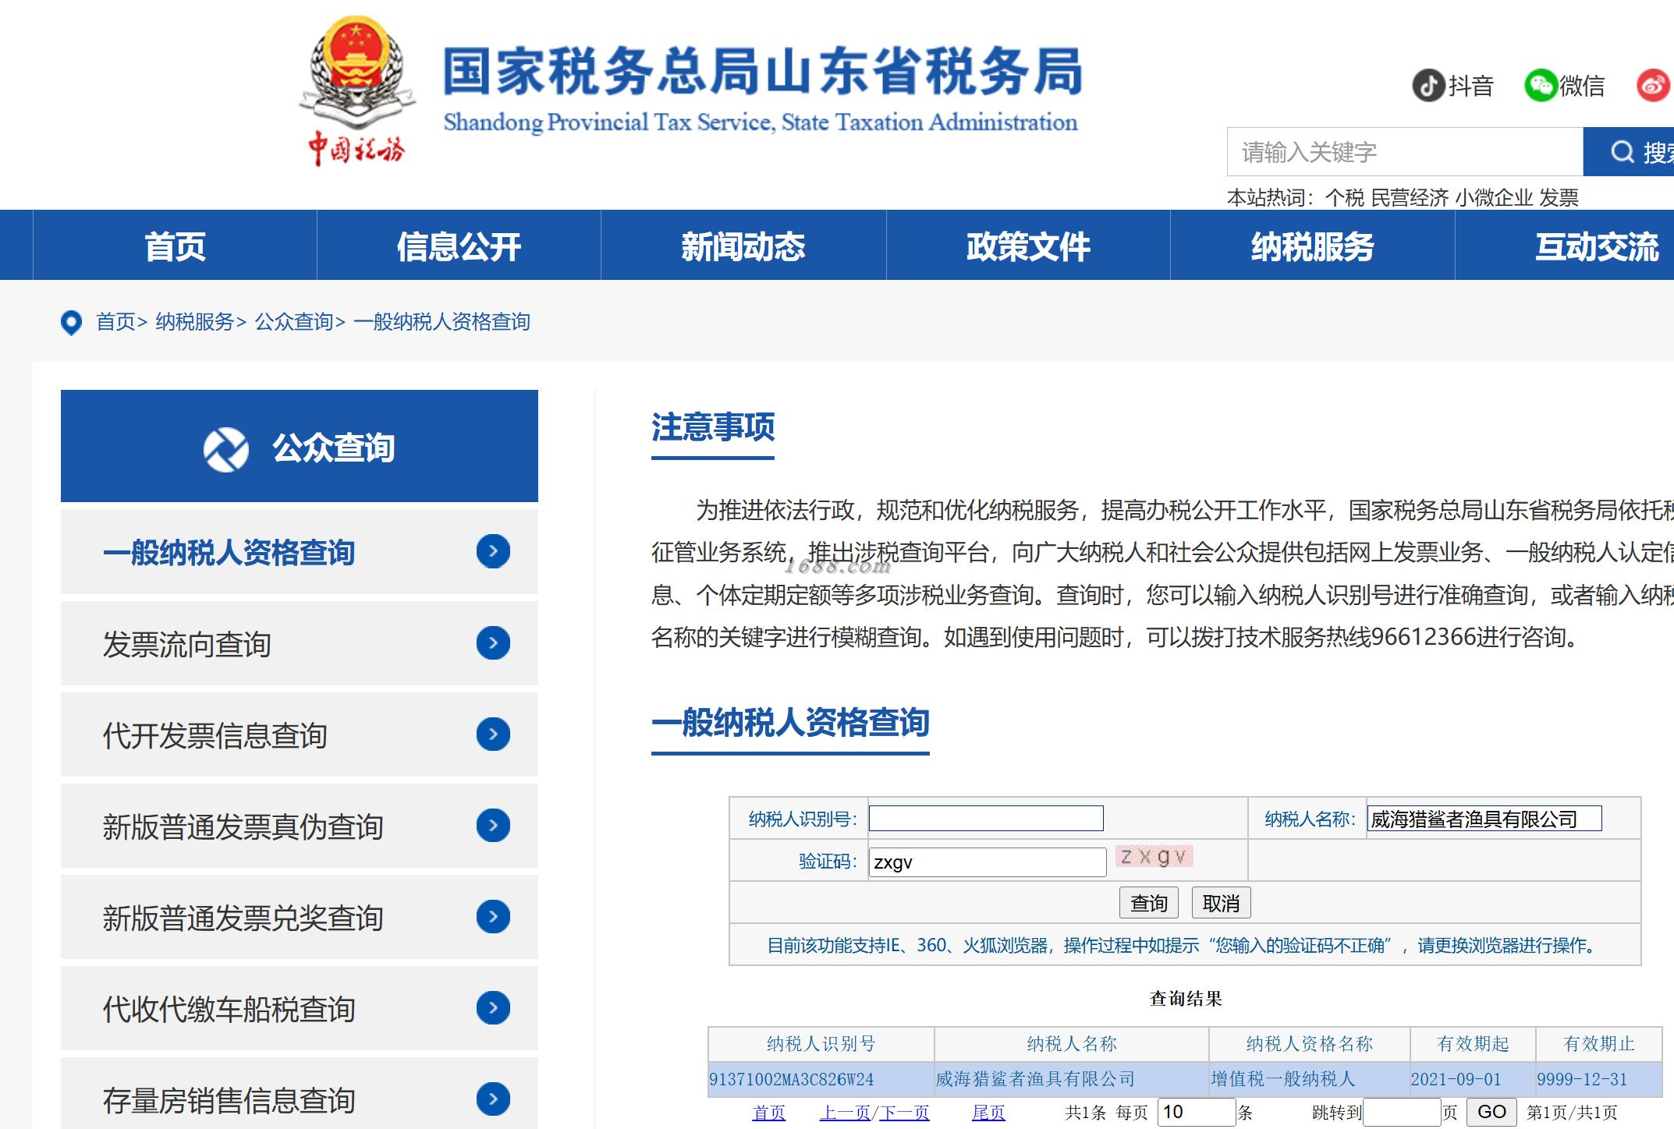The width and height of the screenshot is (1674, 1129).
Task: Click the 纳税人资格名称 column header
Action: click(1310, 1044)
